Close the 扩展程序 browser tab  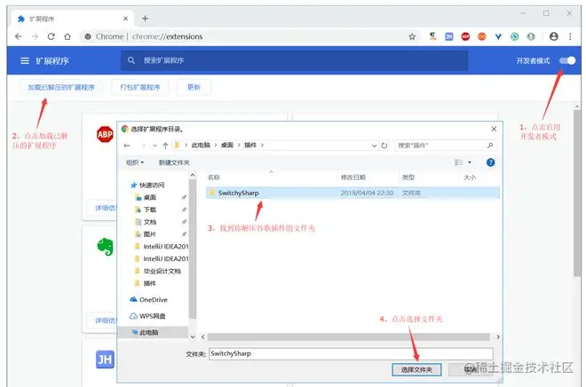pyautogui.click(x=125, y=19)
